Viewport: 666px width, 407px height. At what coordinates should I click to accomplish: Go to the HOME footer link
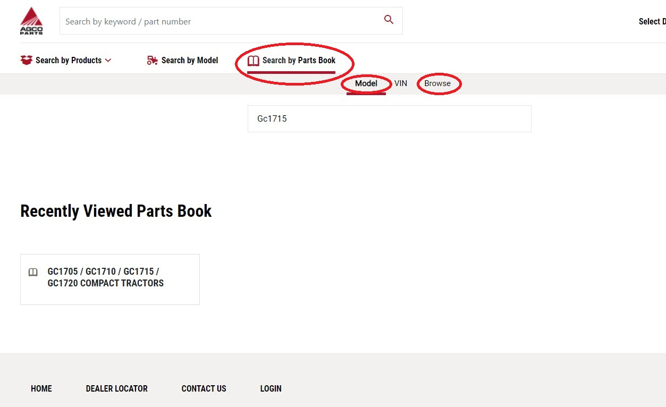[41, 388]
